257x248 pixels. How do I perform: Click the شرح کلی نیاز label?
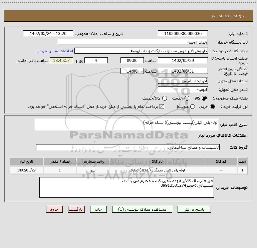(x=234, y=125)
